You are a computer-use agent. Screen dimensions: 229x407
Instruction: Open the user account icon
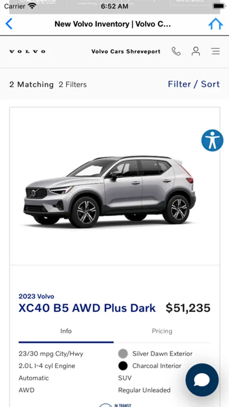click(x=196, y=51)
